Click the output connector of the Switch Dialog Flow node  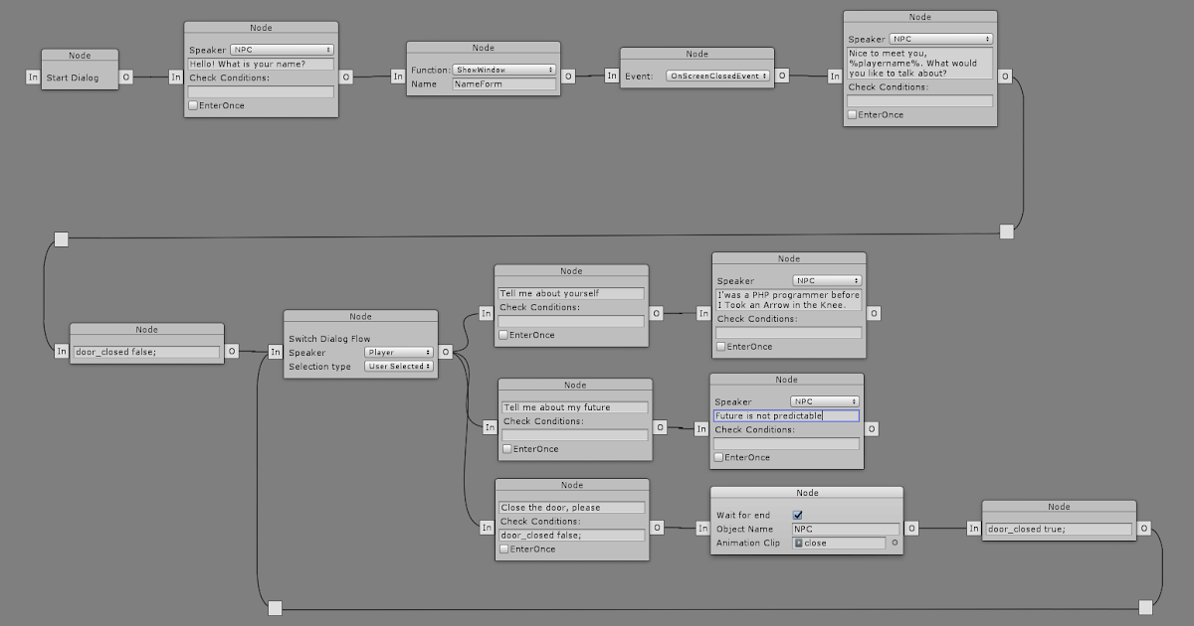[445, 351]
